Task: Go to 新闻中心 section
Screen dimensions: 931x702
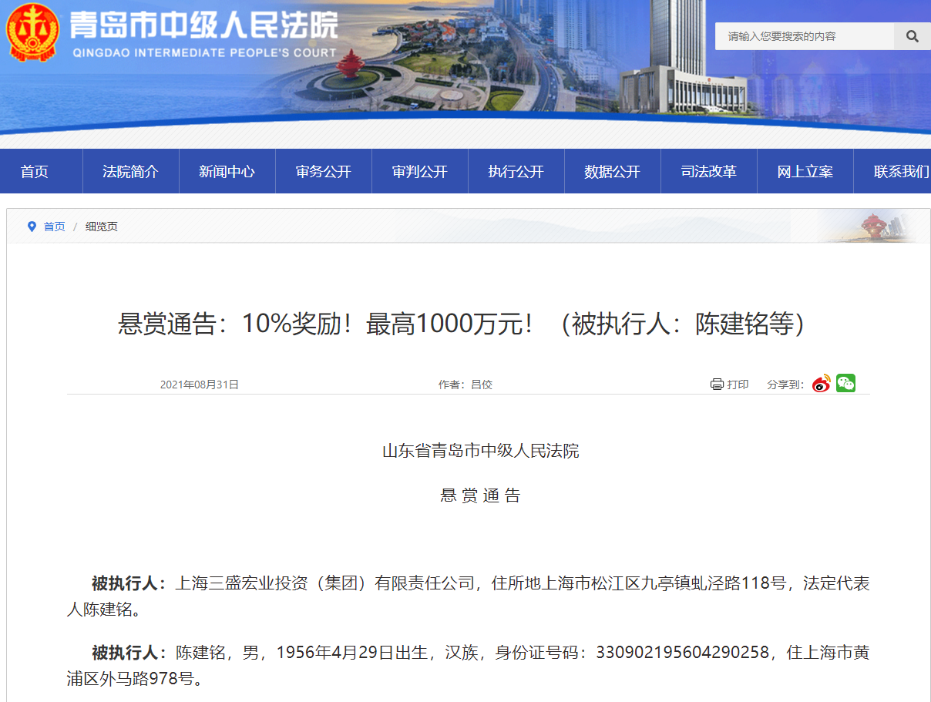Action: 227,171
